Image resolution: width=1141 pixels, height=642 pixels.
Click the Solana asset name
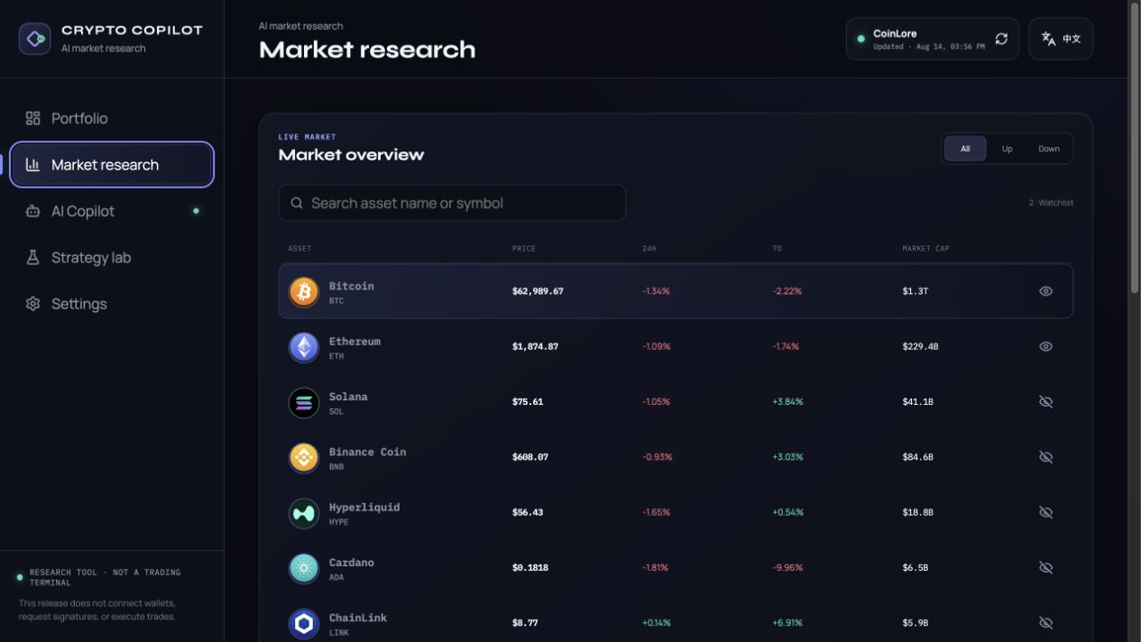[x=348, y=397]
